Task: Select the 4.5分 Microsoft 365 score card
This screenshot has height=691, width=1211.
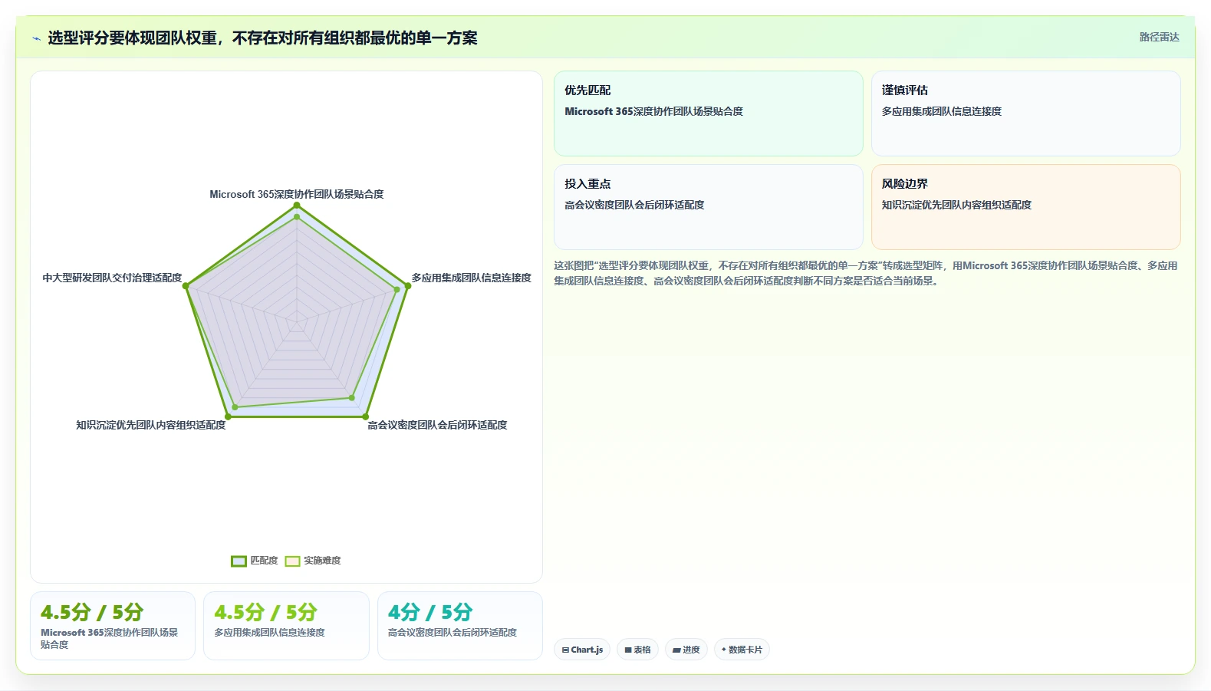Action: point(113,626)
